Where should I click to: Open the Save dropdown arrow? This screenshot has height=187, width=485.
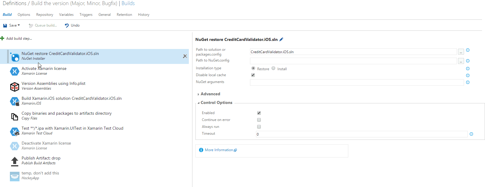19,25
